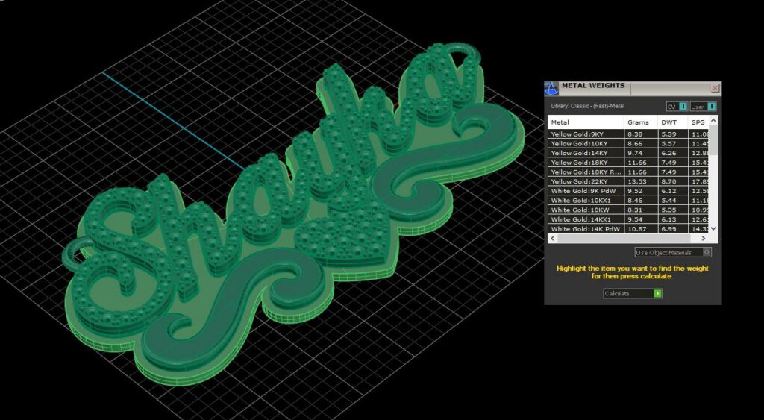Click the Library: Classic - (Fast)-Metal label
Image resolution: width=764 pixels, height=420 pixels.
588,106
